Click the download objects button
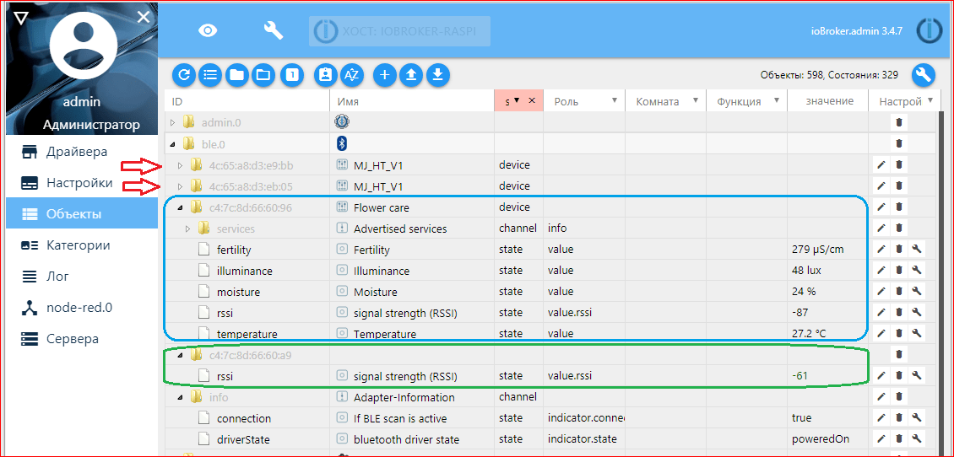Screen dimensions: 954x457 437,75
